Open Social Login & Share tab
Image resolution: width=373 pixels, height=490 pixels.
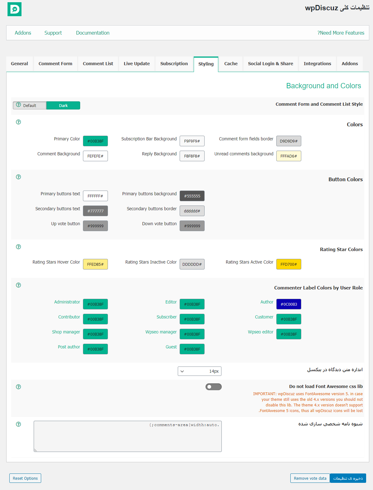[x=270, y=64]
